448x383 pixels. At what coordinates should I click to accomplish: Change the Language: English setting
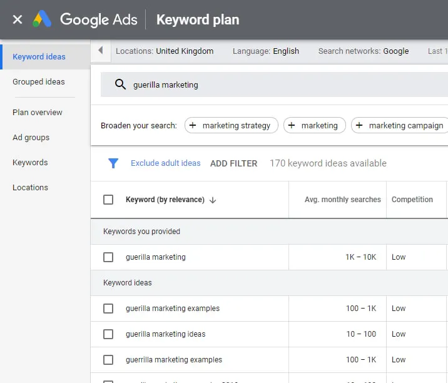(266, 51)
